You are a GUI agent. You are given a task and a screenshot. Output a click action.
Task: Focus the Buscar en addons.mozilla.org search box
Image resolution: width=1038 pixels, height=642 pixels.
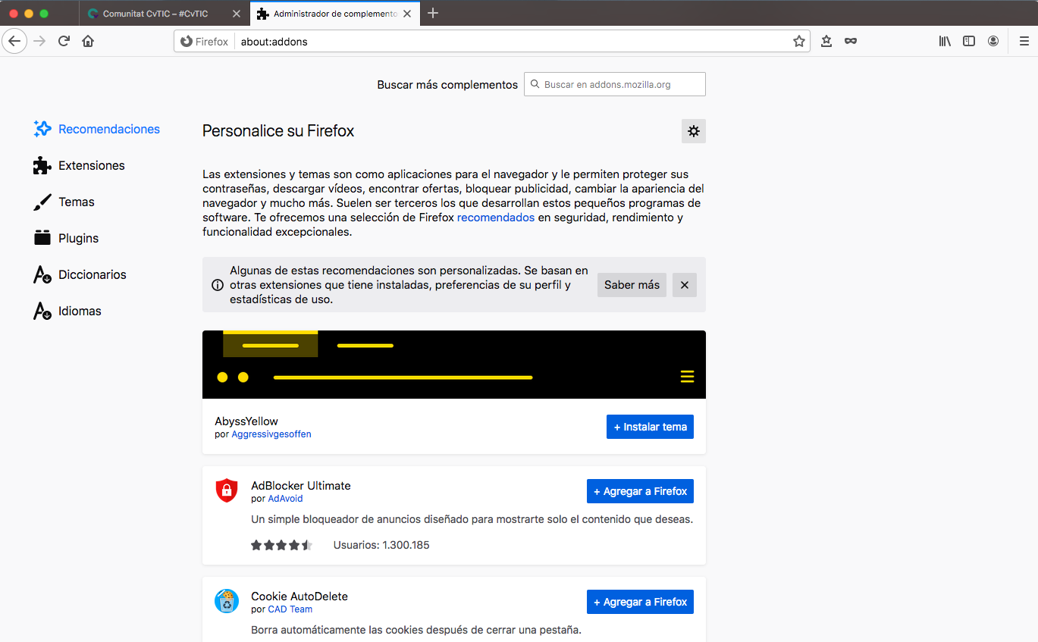pyautogui.click(x=615, y=84)
